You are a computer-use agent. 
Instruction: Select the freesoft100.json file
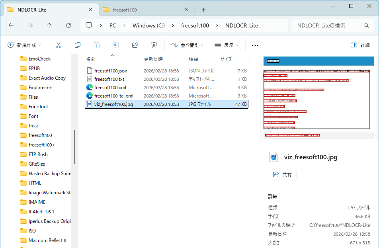pyautogui.click(x=111, y=70)
